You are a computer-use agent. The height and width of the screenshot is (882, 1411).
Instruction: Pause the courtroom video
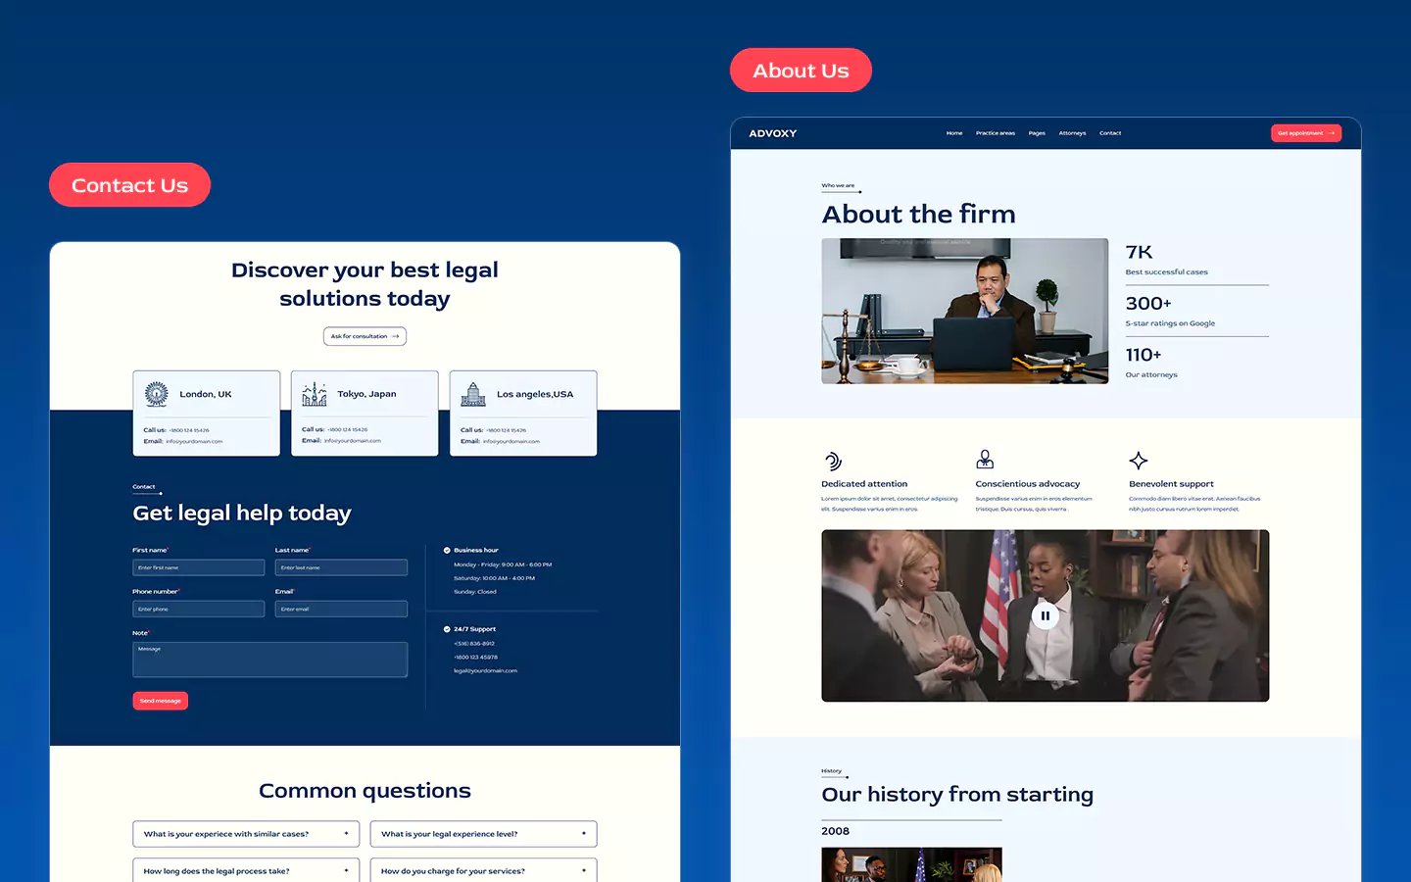(1045, 615)
